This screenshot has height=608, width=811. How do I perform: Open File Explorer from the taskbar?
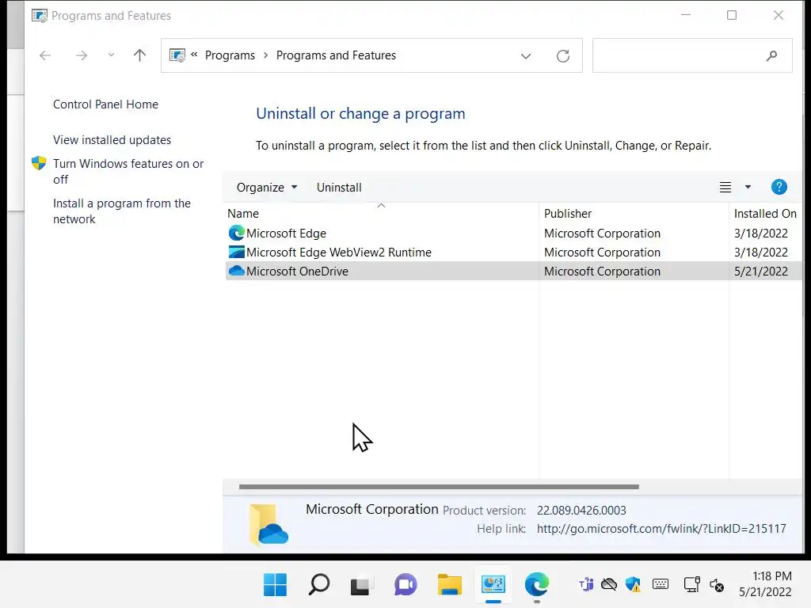click(x=450, y=585)
